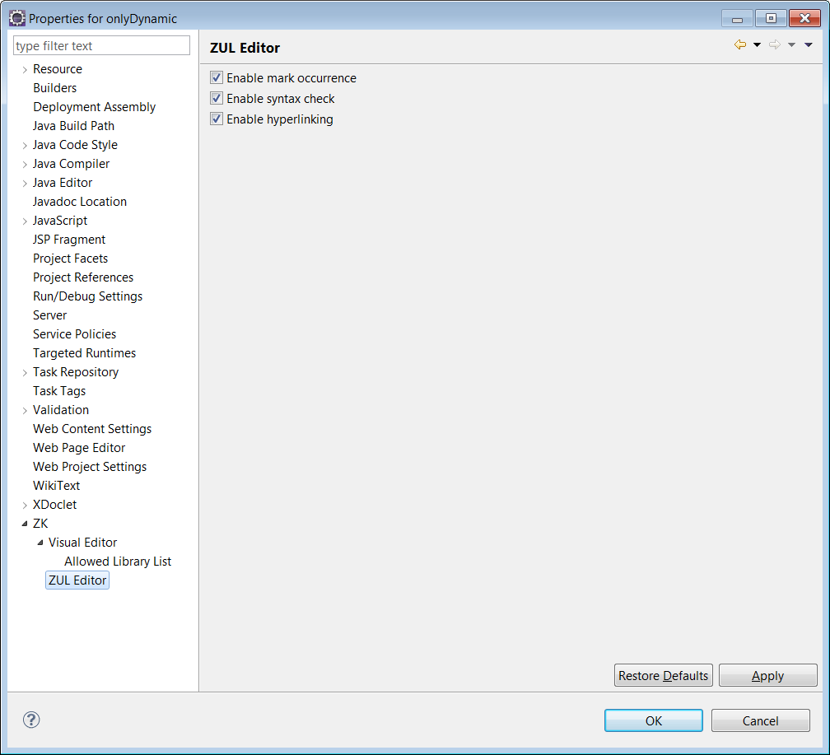The width and height of the screenshot is (830, 755).
Task: Select the Java Code Style label
Action: coord(75,145)
